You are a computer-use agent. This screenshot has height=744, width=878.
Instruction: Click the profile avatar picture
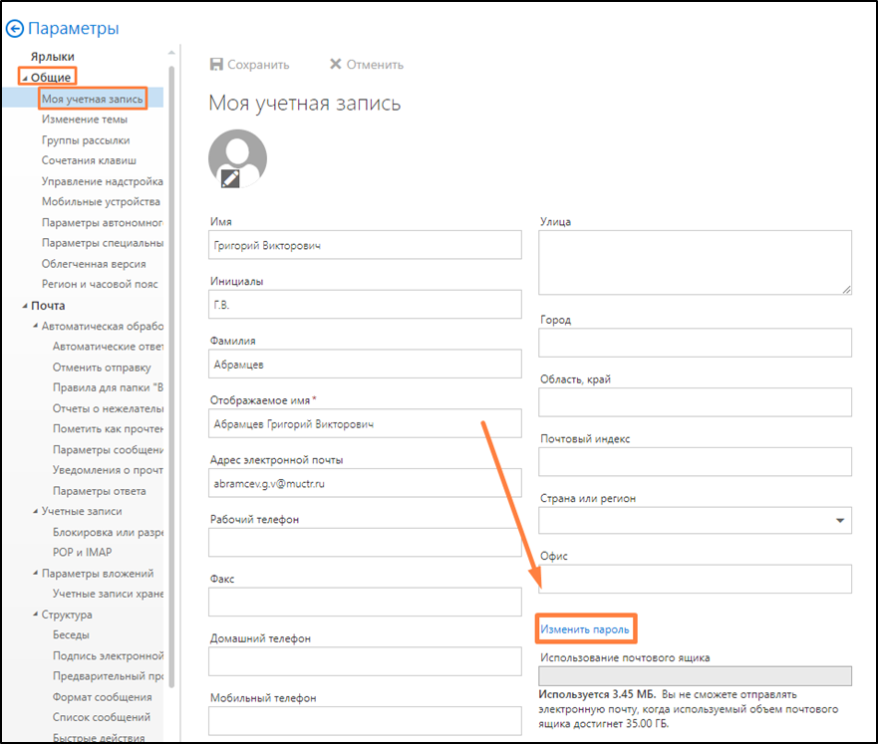click(237, 154)
